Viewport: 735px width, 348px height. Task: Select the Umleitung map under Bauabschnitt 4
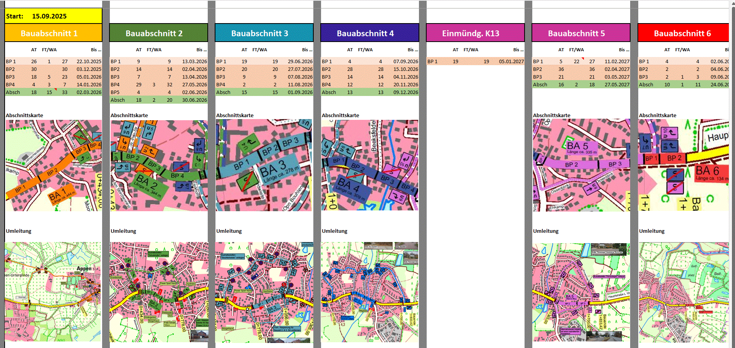click(369, 292)
